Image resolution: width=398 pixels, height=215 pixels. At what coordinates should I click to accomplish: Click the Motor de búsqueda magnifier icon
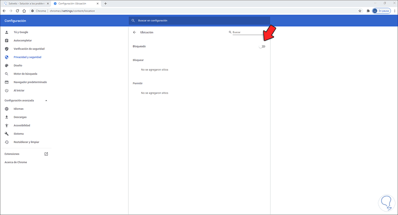7,74
